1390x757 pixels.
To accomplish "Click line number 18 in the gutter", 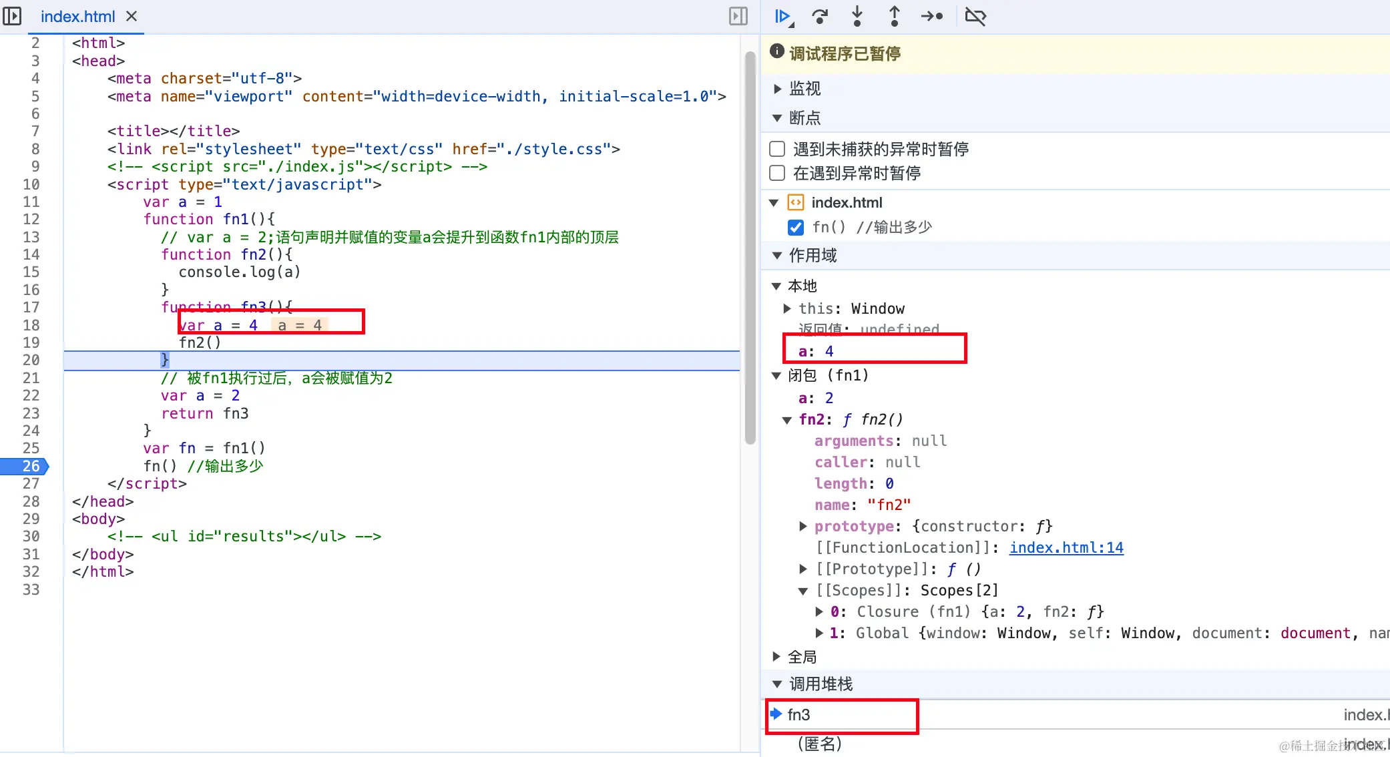I will tap(31, 325).
